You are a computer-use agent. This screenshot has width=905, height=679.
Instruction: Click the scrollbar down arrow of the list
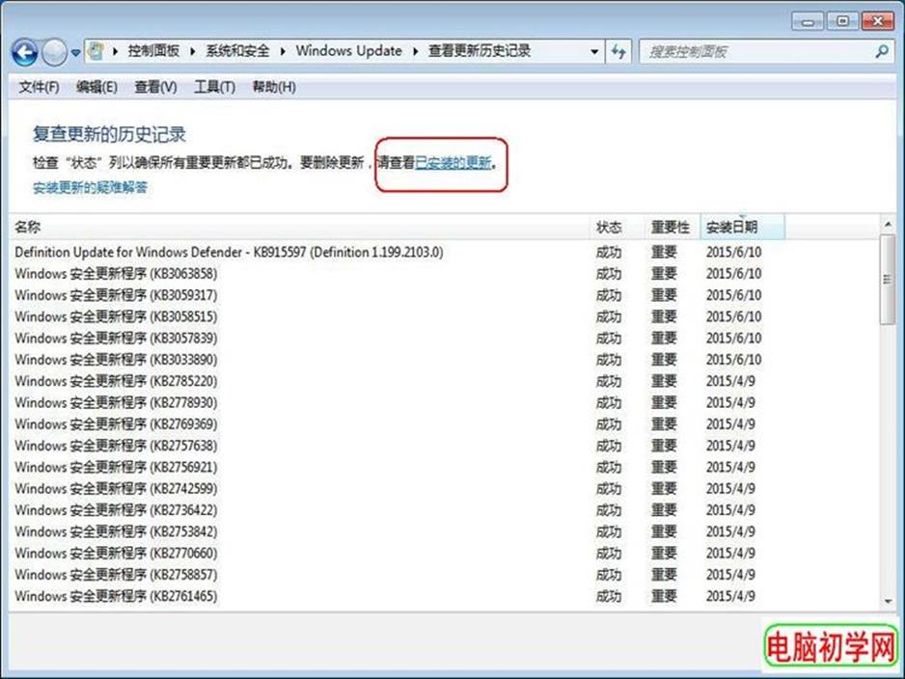click(x=888, y=602)
